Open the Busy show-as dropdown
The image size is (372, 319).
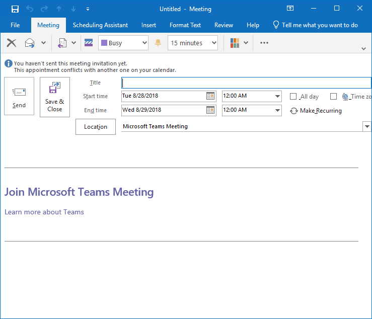coord(123,43)
